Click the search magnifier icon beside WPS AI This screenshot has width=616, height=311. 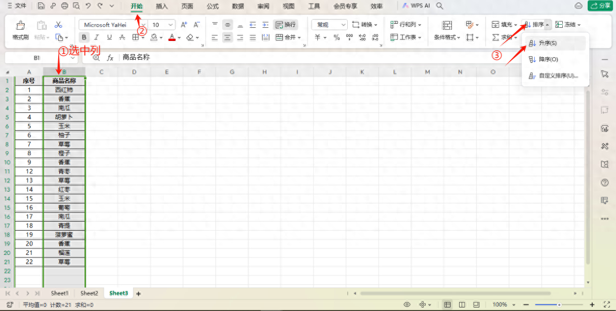440,6
